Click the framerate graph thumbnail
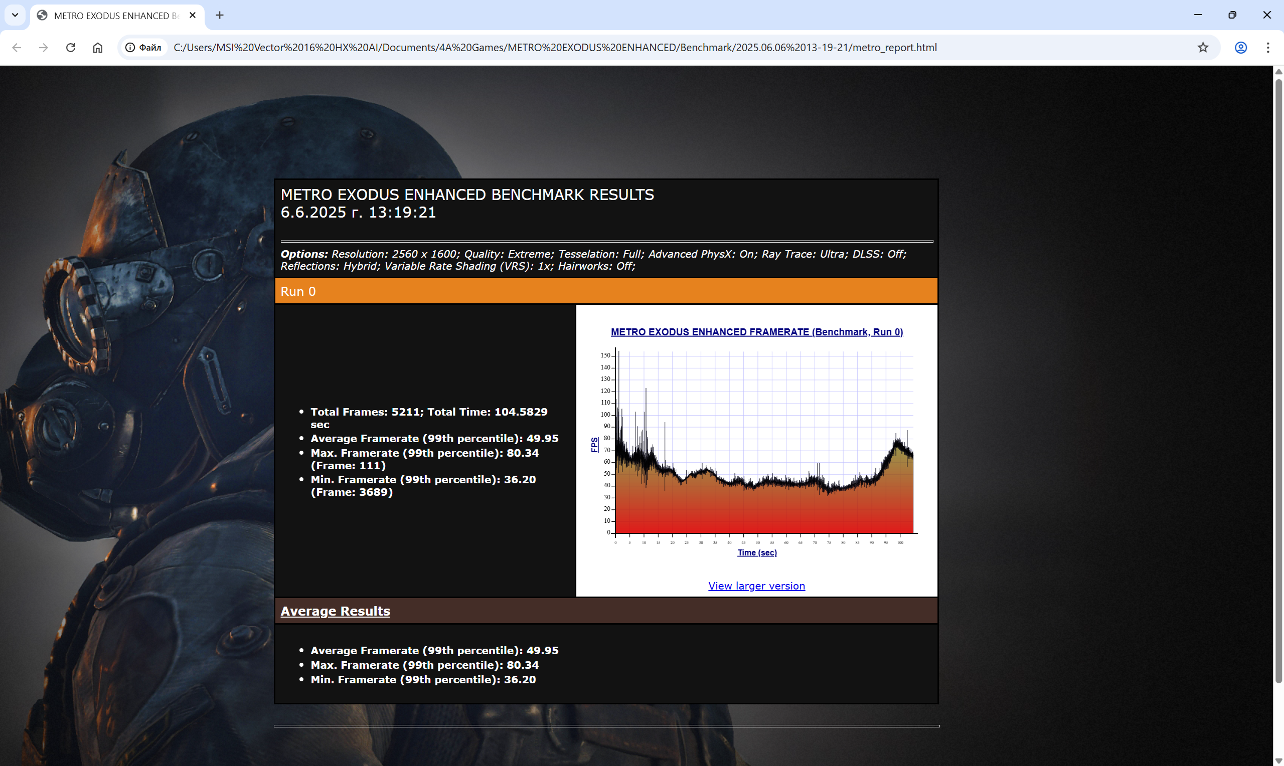Viewport: 1284px width, 766px height. click(757, 444)
